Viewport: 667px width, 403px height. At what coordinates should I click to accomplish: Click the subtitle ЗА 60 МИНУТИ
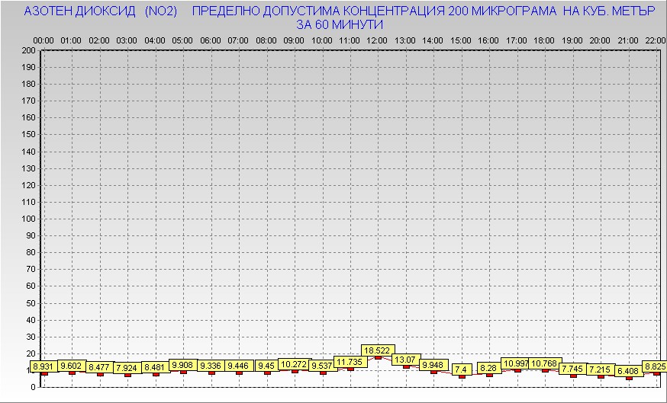(340, 24)
